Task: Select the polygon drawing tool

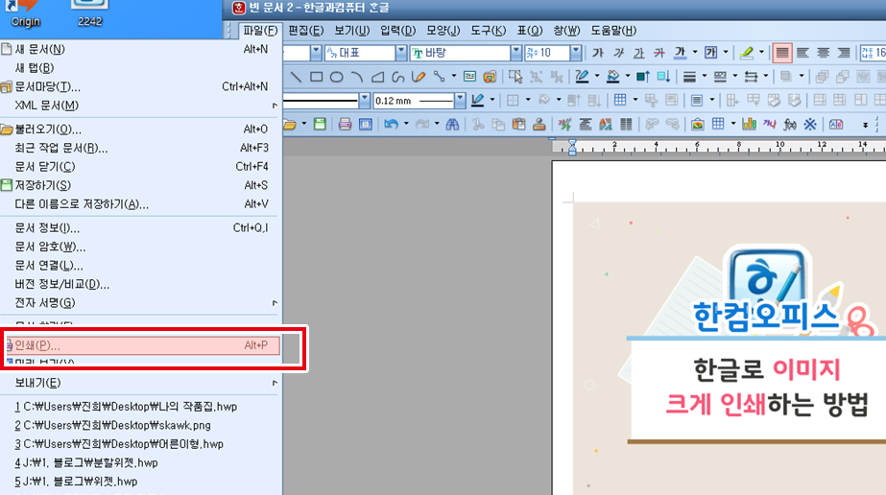Action: tap(377, 76)
